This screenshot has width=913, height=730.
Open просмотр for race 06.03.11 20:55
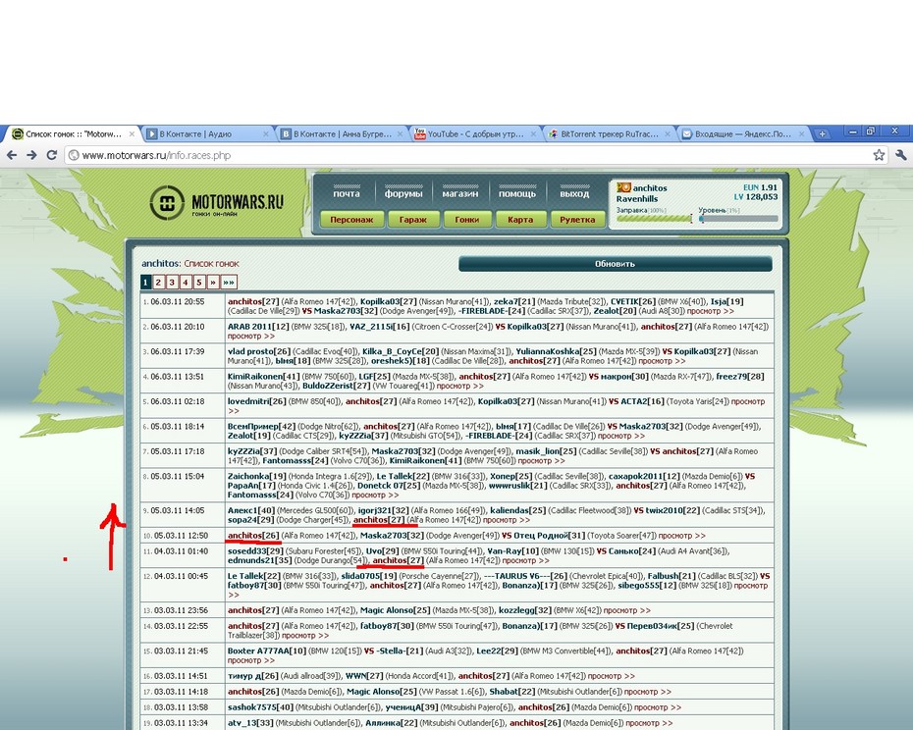(x=711, y=311)
